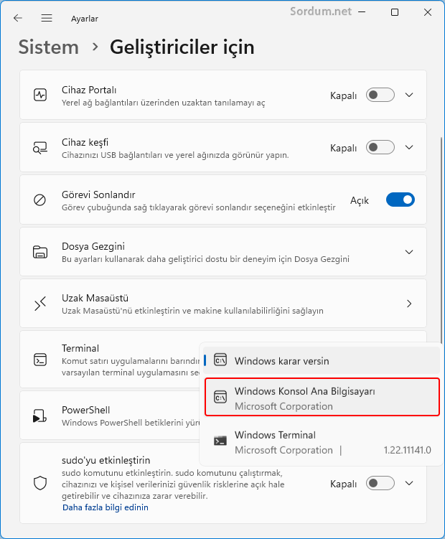The image size is (445, 539).
Task: Click the Cihaz Portalı pulse icon
Action: coord(40,95)
